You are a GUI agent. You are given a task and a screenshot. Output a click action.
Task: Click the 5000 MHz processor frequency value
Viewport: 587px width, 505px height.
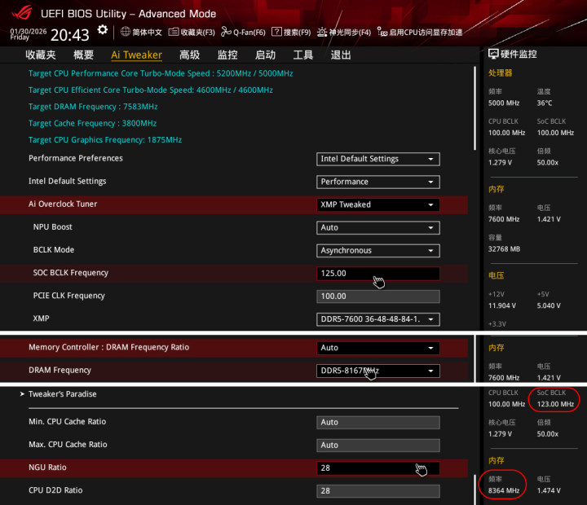504,103
